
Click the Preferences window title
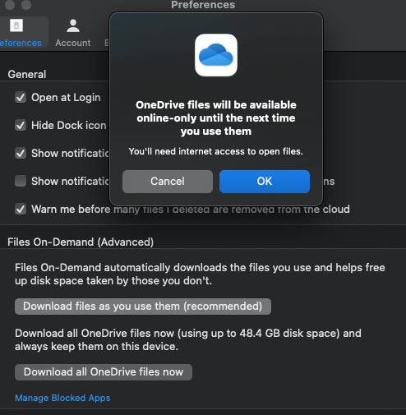point(203,5)
